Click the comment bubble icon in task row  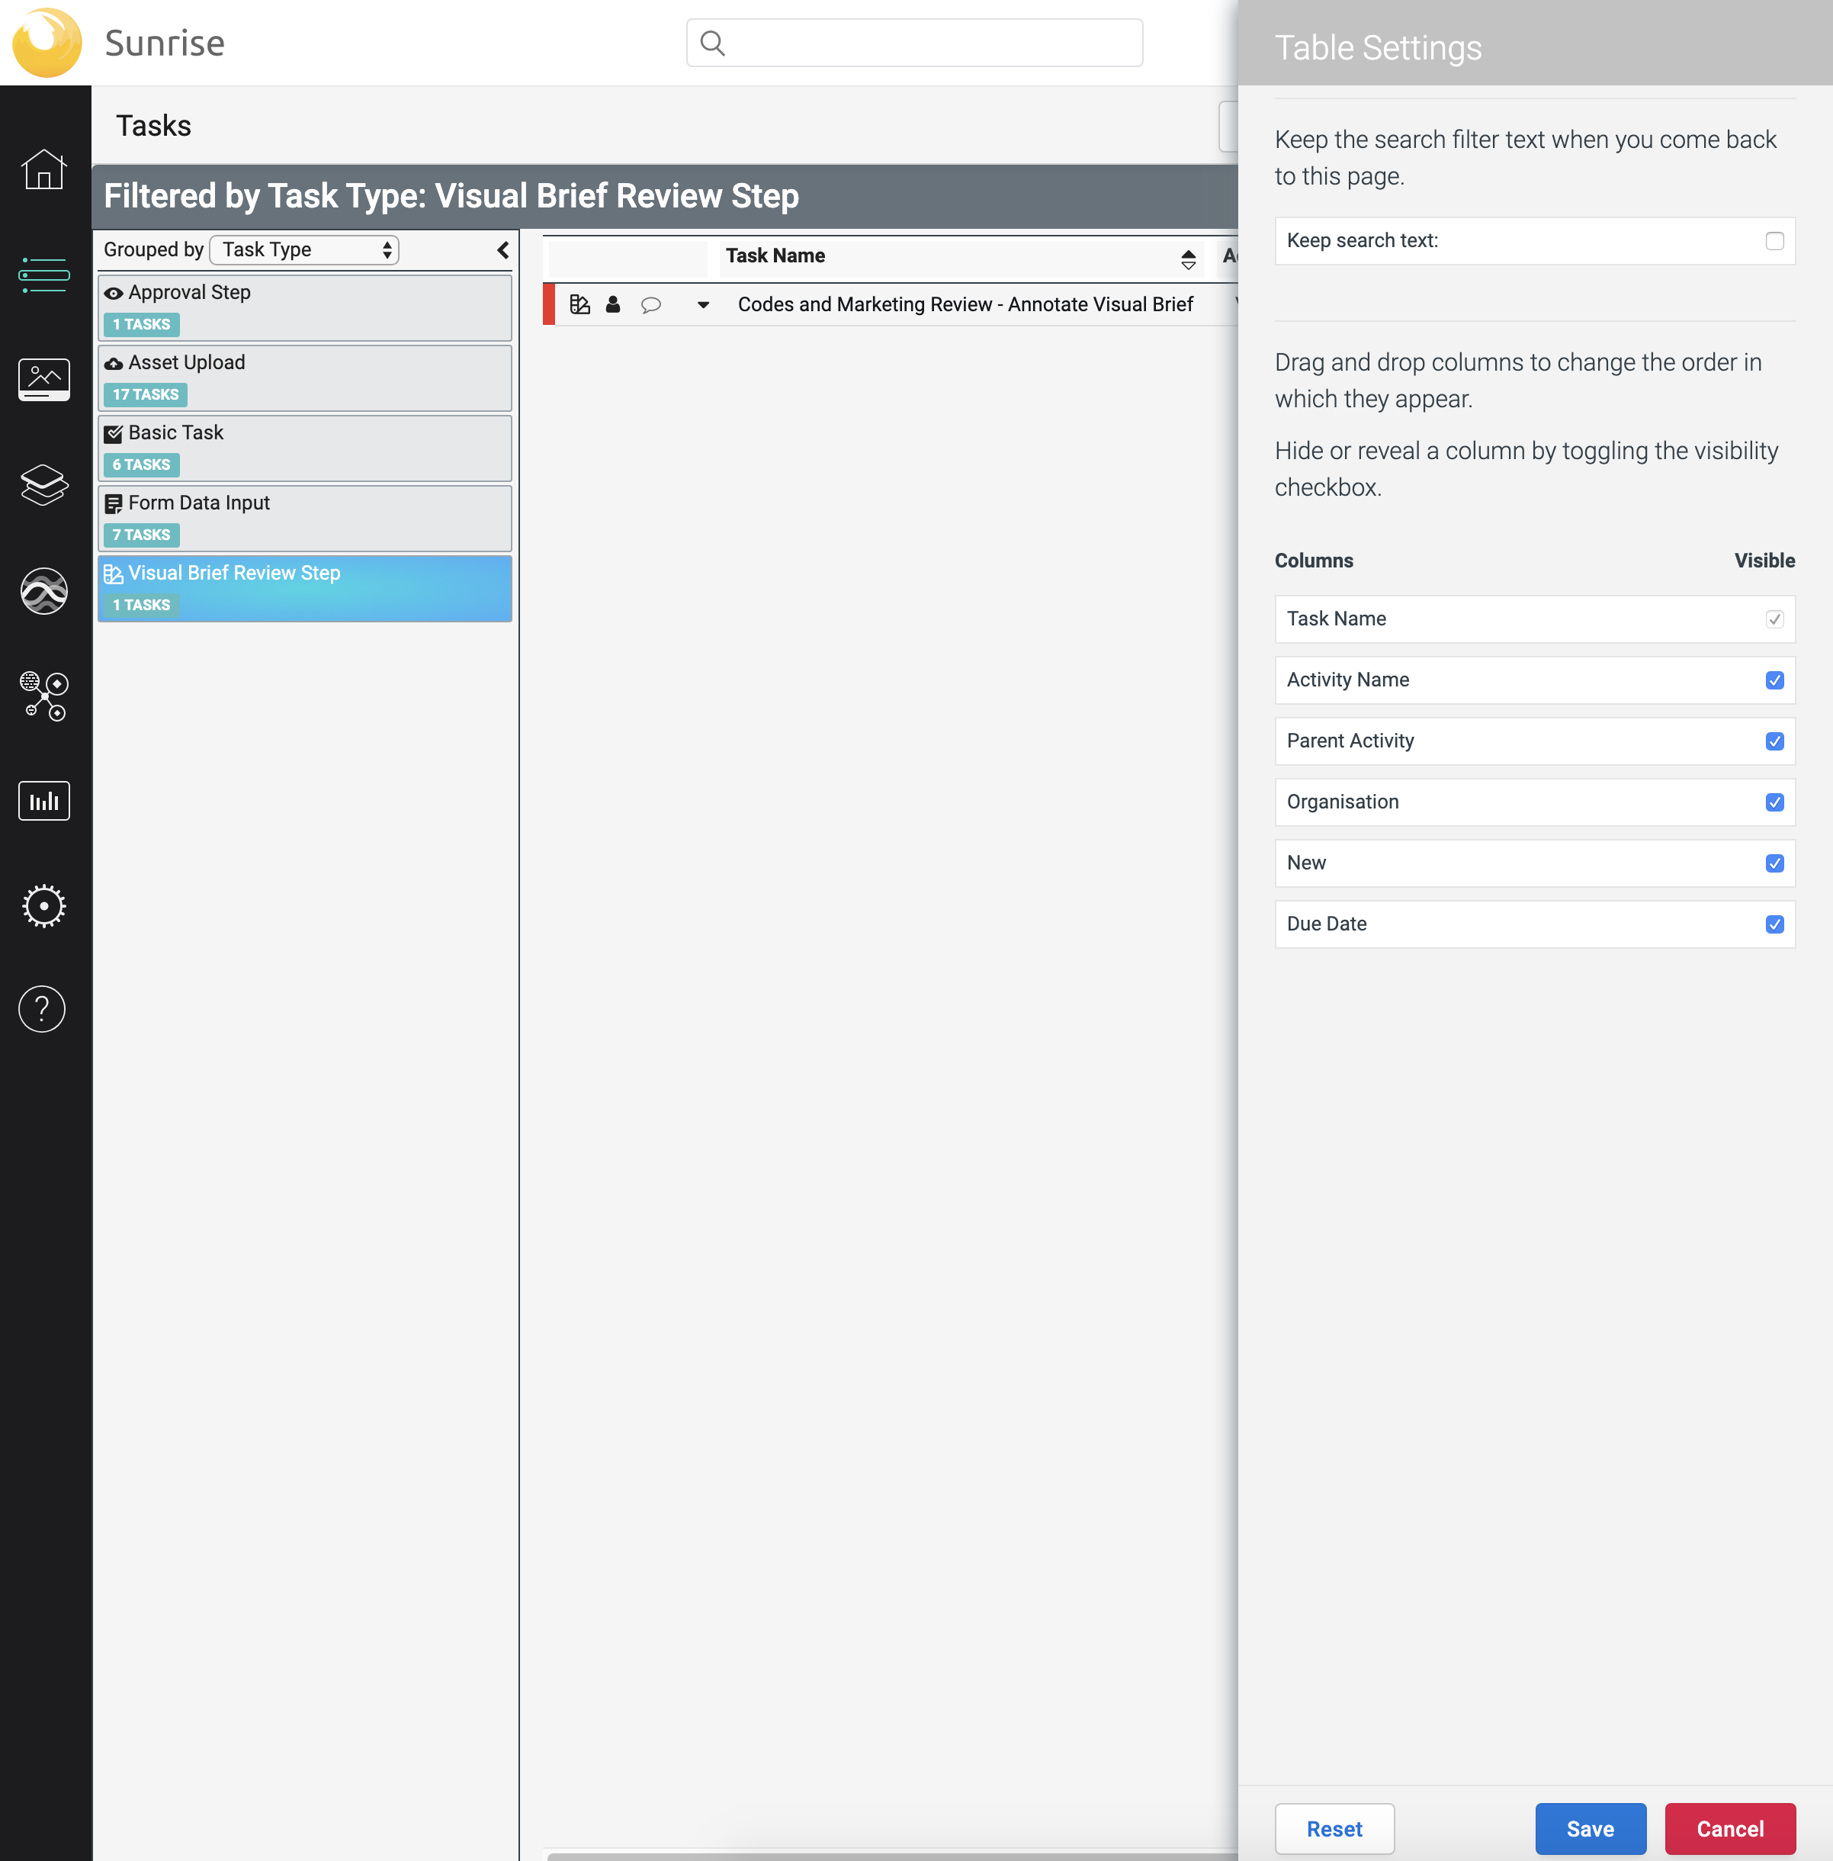(x=651, y=305)
